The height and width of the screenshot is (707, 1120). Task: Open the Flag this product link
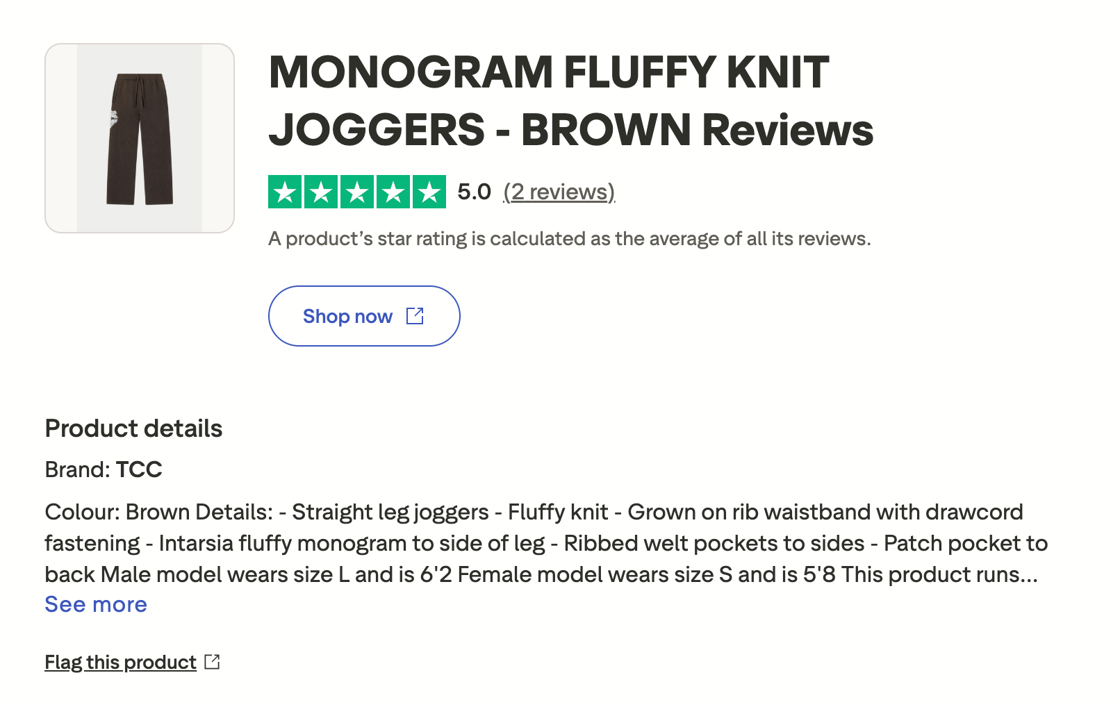pos(121,662)
